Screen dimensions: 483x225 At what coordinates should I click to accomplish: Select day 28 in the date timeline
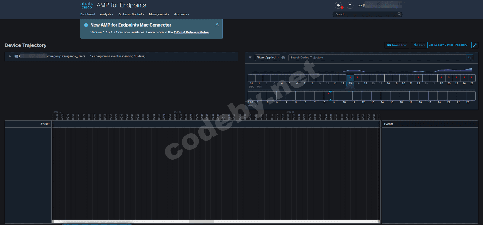pos(464,78)
